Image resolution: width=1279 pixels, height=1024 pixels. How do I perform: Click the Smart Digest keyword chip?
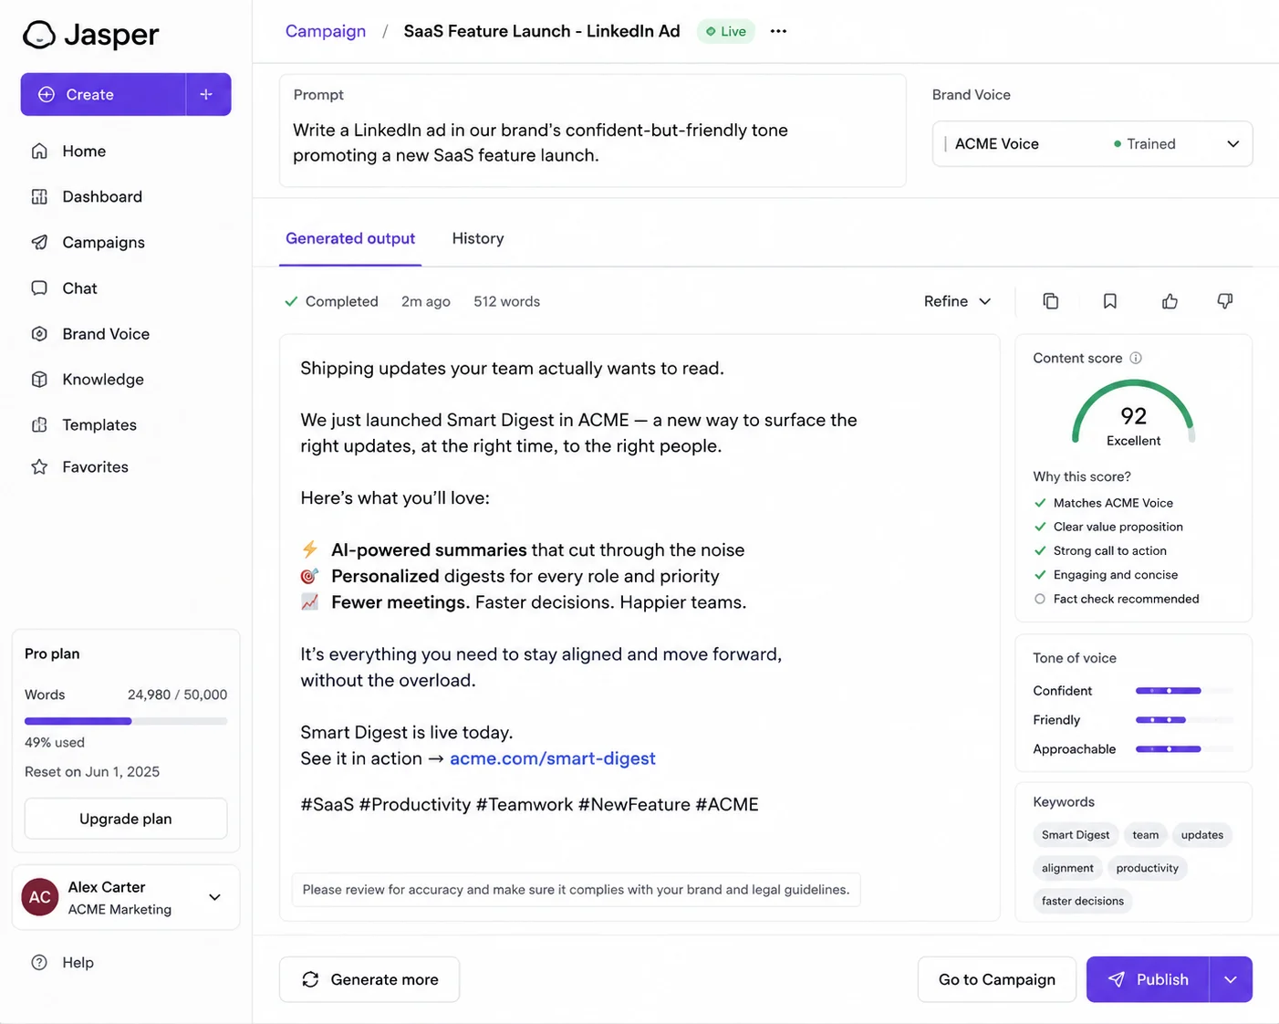click(x=1076, y=835)
